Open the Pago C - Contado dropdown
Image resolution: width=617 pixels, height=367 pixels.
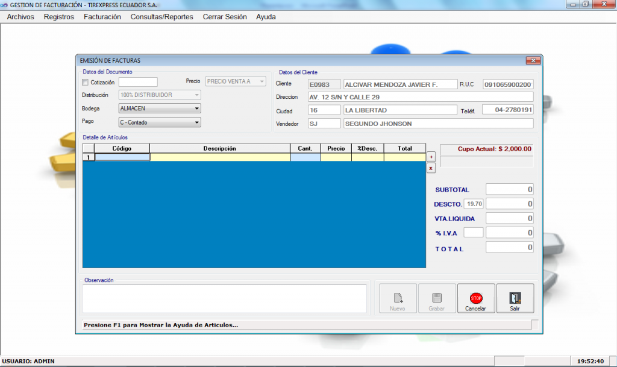196,122
